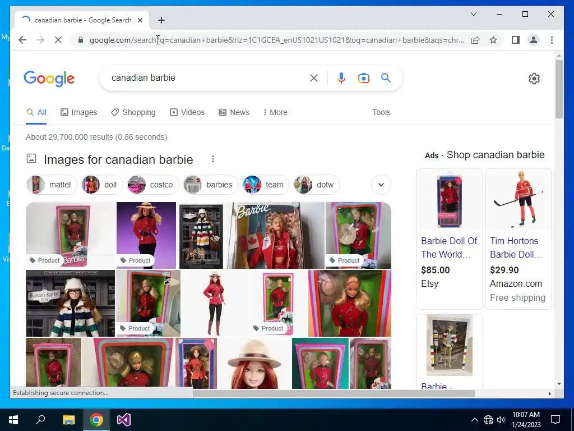Close the canadian barbie Google Search tab
574x431 pixels.
[140, 20]
